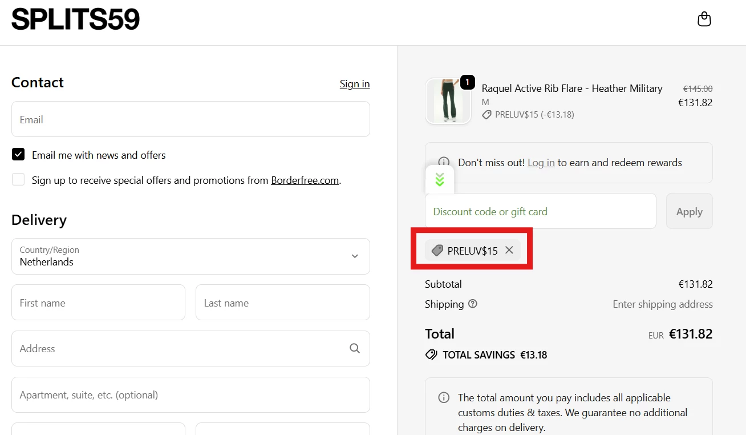Focus the Email input field
Image resolution: width=746 pixels, height=435 pixels.
click(x=190, y=119)
